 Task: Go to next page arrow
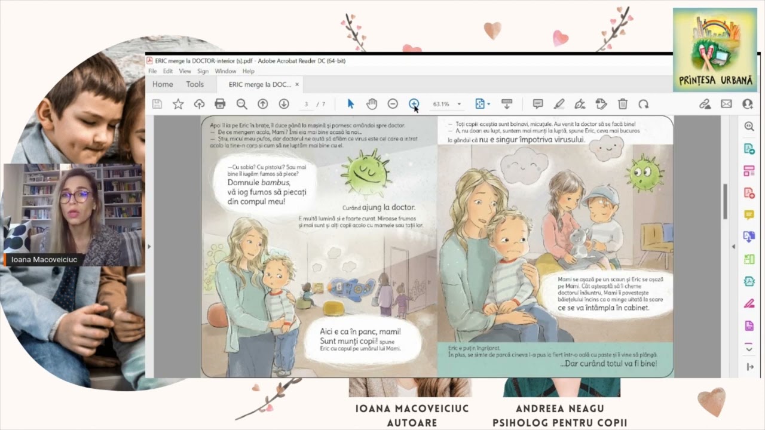point(284,104)
